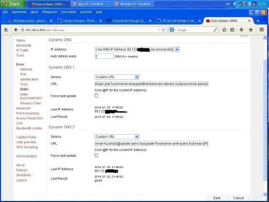Open a new tab with the plus icon

pyautogui.click(x=258, y=21)
